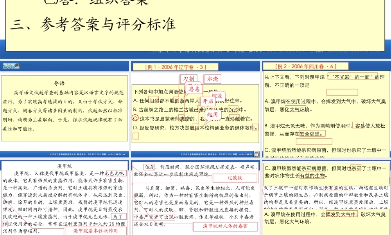The height and width of the screenshot is (235, 391).
Task: Click the 恩惠 callout bubble
Action: click(x=194, y=89)
